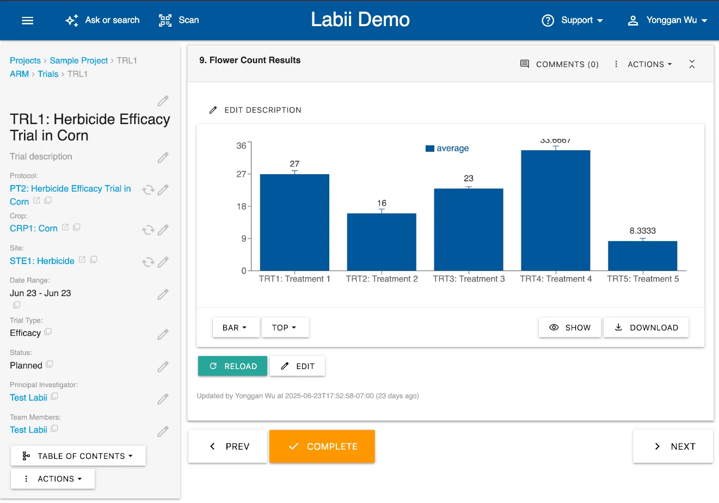Open the Sample Project breadcrumb link
719x503 pixels.
(x=79, y=60)
